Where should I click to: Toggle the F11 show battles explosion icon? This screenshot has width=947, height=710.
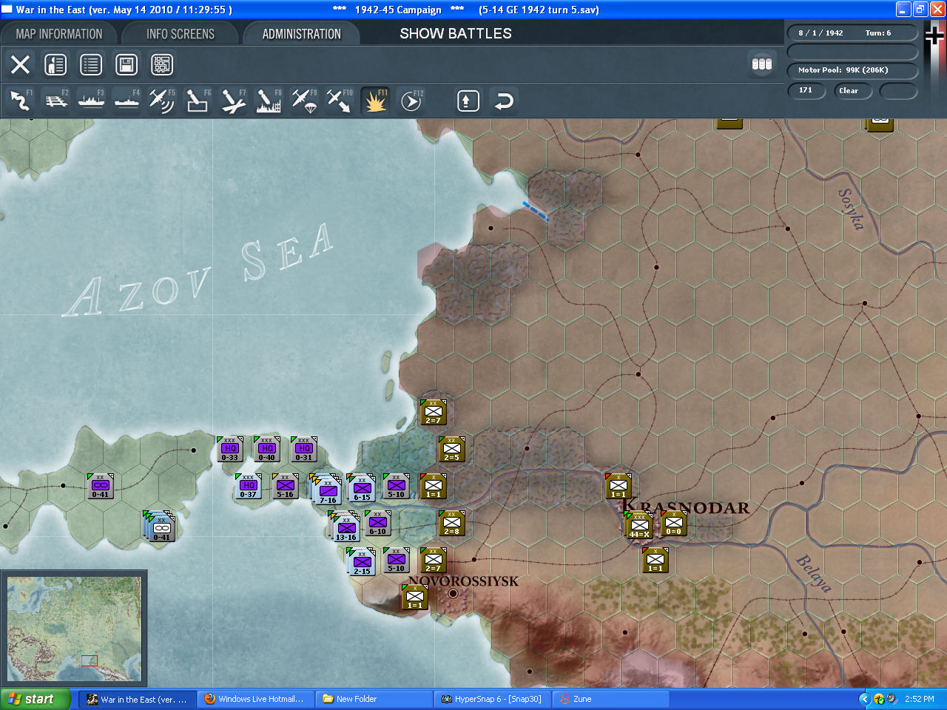[x=375, y=101]
